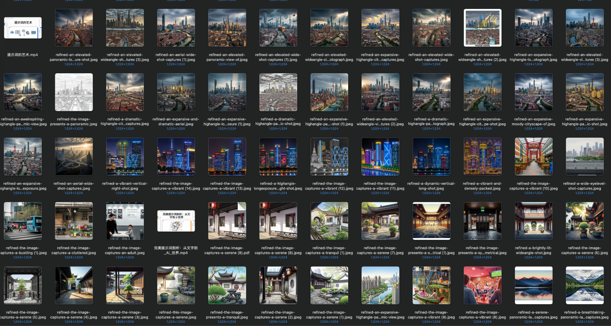Click the white-bordered skyline thumbnail labeled PHASEONE

point(482,28)
